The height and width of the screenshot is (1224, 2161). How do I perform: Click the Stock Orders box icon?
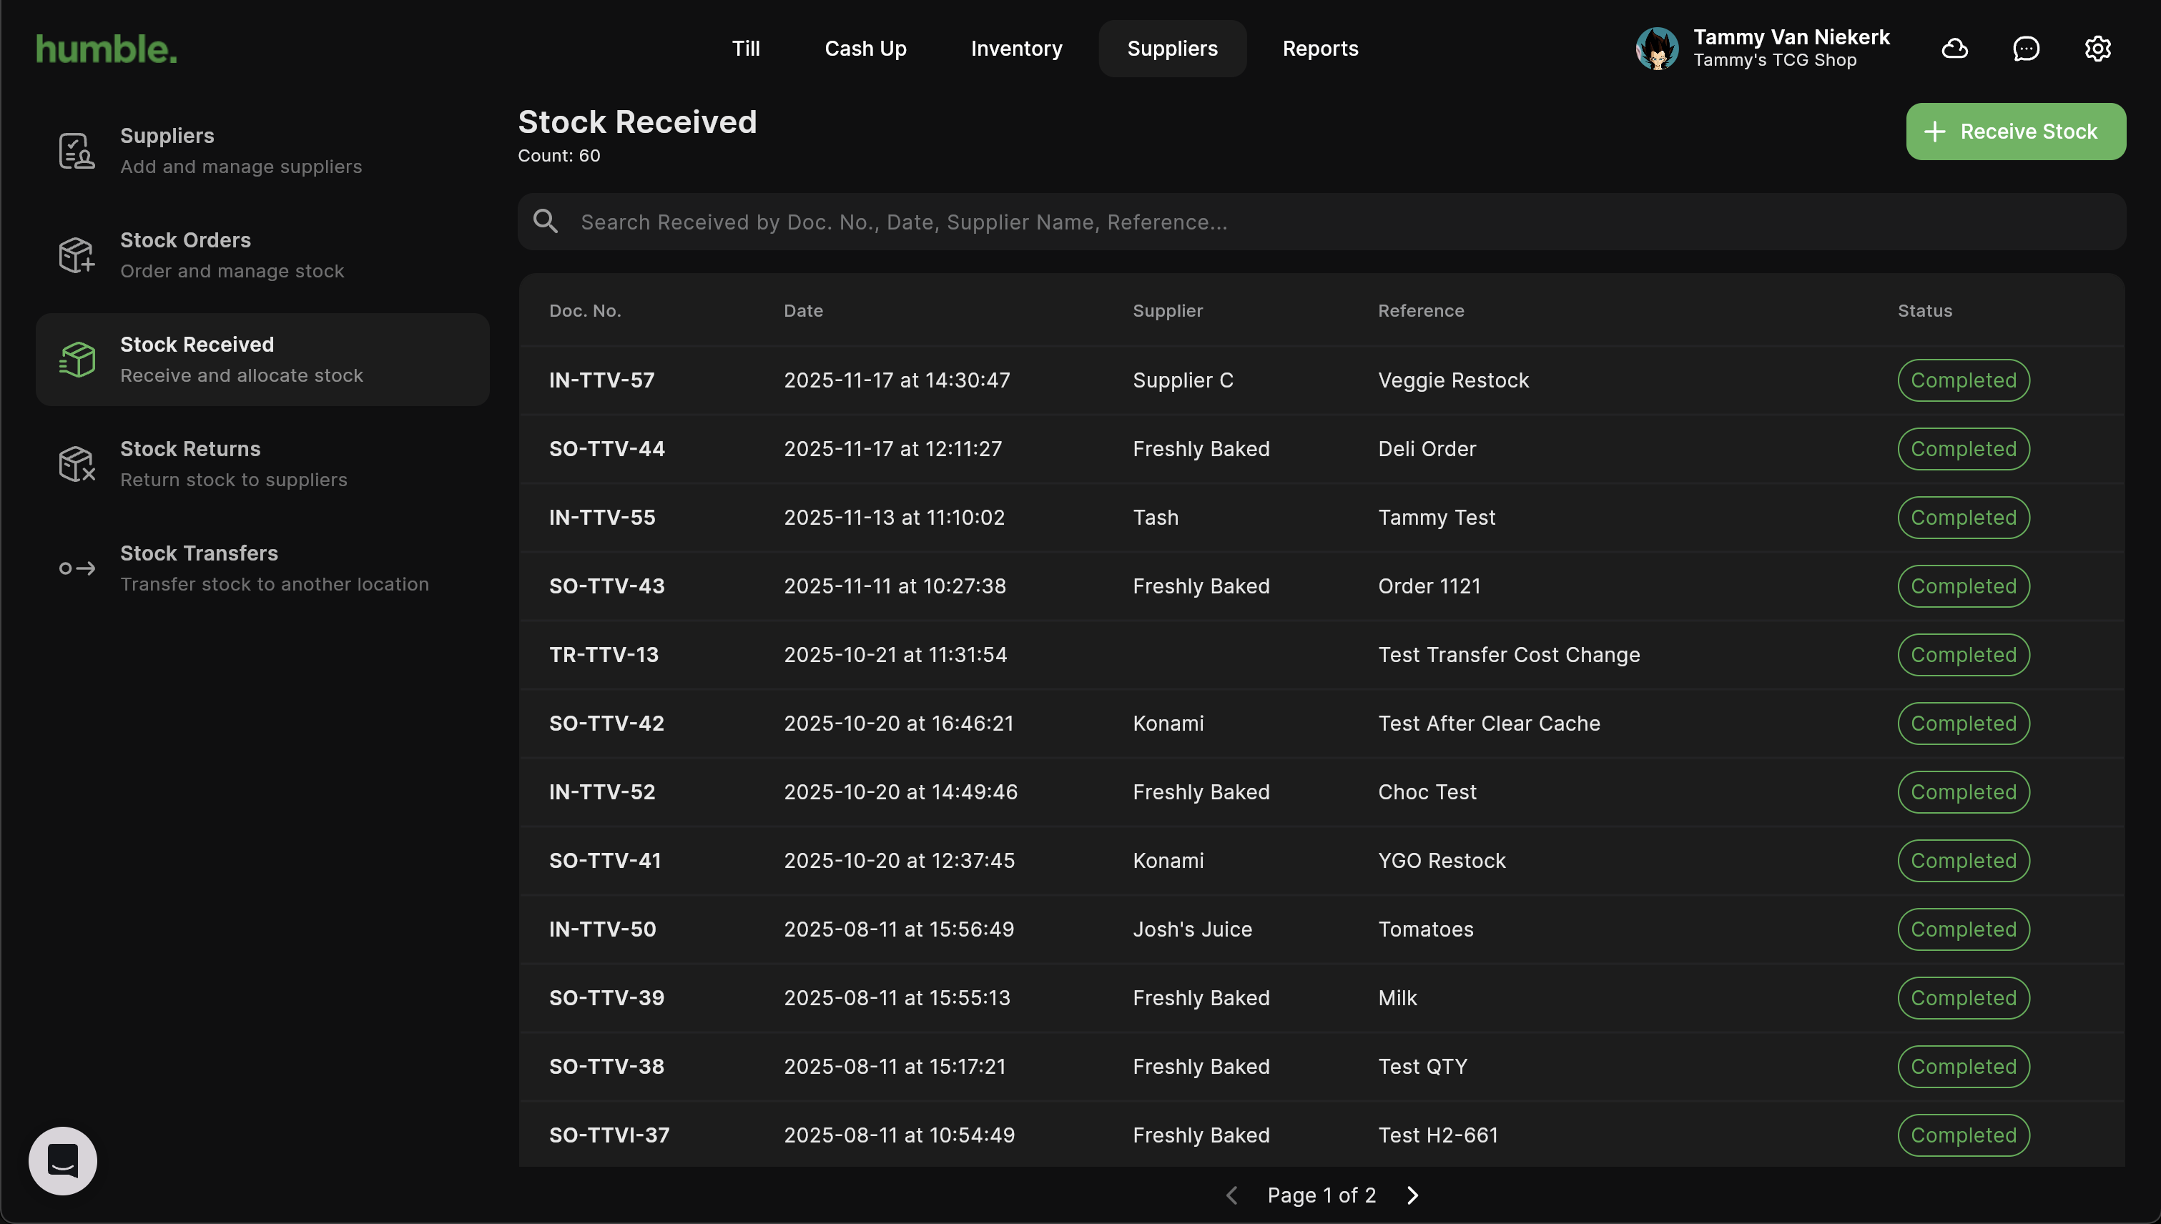pos(77,255)
